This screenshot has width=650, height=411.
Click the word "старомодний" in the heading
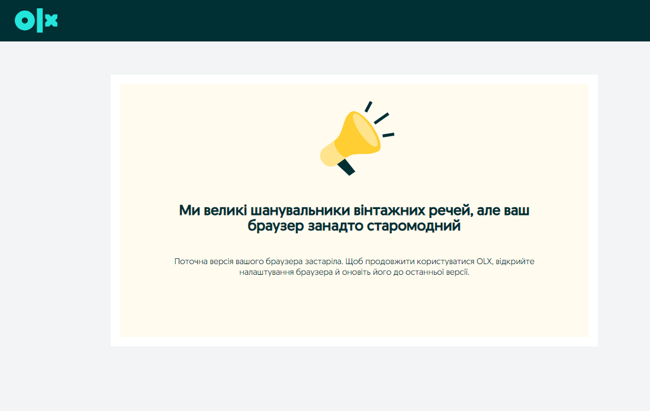pos(414,227)
